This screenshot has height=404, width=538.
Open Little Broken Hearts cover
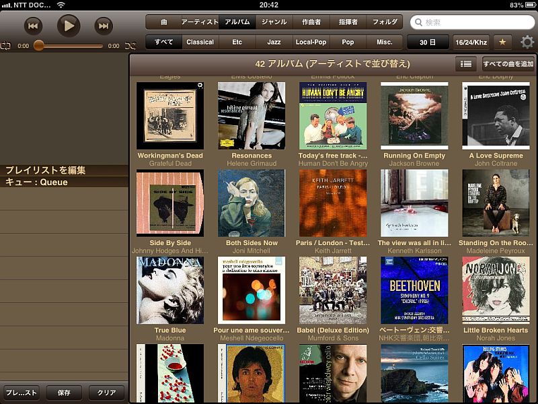point(496,290)
